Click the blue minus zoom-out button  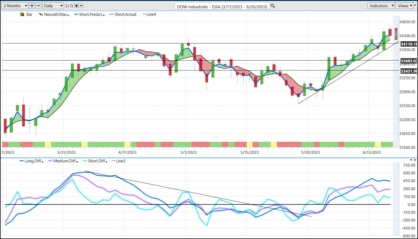(x=38, y=6)
